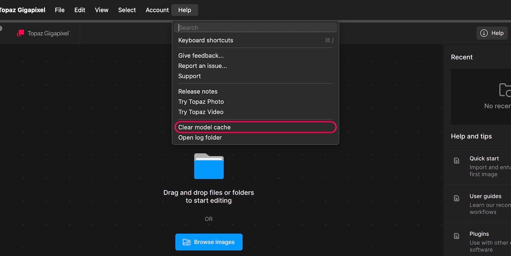The width and height of the screenshot is (511, 256).
Task: Click the Quick start document icon
Action: [456, 161]
